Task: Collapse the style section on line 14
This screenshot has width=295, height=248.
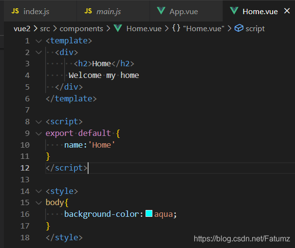Action: 39,191
